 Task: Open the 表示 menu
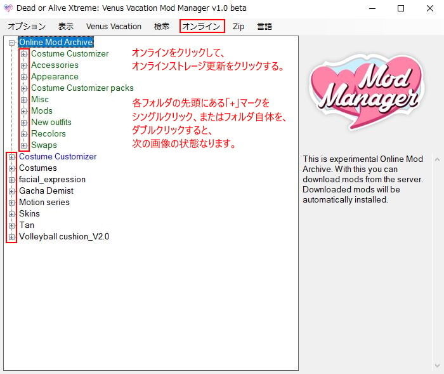coord(66,27)
